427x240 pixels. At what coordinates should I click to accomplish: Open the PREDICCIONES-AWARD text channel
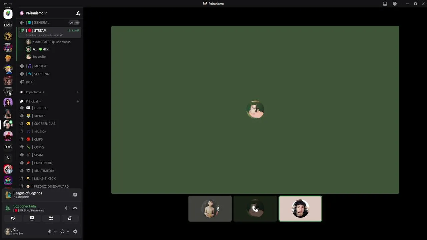49,187
